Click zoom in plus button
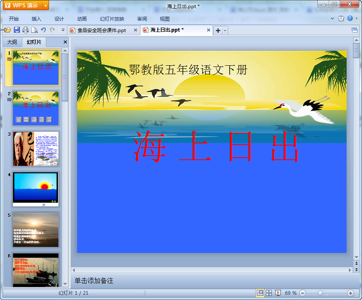362x300 pixels. click(351, 293)
